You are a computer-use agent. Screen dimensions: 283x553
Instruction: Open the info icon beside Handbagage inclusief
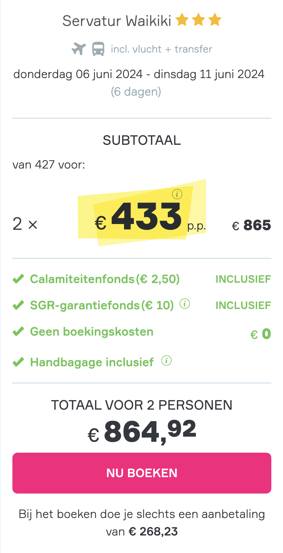pyautogui.click(x=166, y=361)
